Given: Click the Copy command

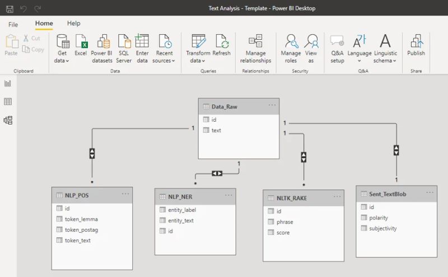Looking at the screenshot, I should [34, 49].
